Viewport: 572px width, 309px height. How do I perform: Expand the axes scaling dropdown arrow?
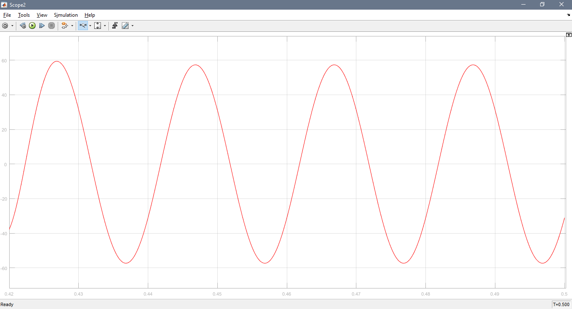(x=105, y=26)
